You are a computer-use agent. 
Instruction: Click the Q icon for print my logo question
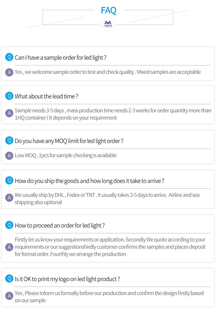click(x=9, y=278)
